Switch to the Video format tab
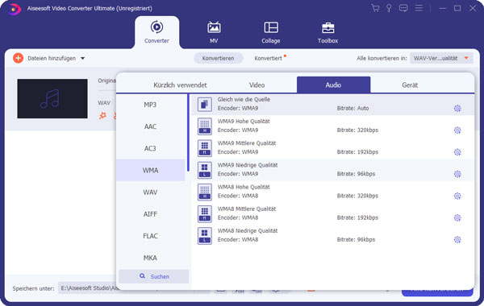Screen dimensions: 484x306 coord(257,85)
